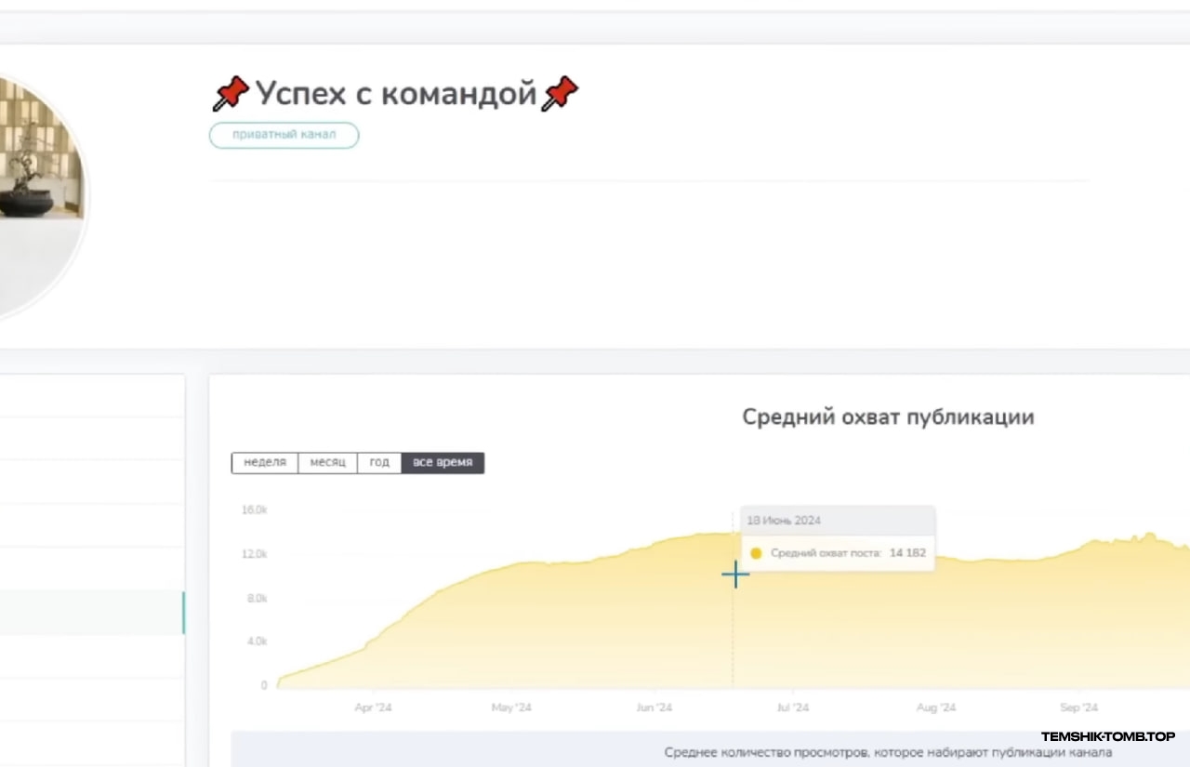Click the pushpin emoji after the channel title
The image size is (1190, 767).
click(560, 94)
